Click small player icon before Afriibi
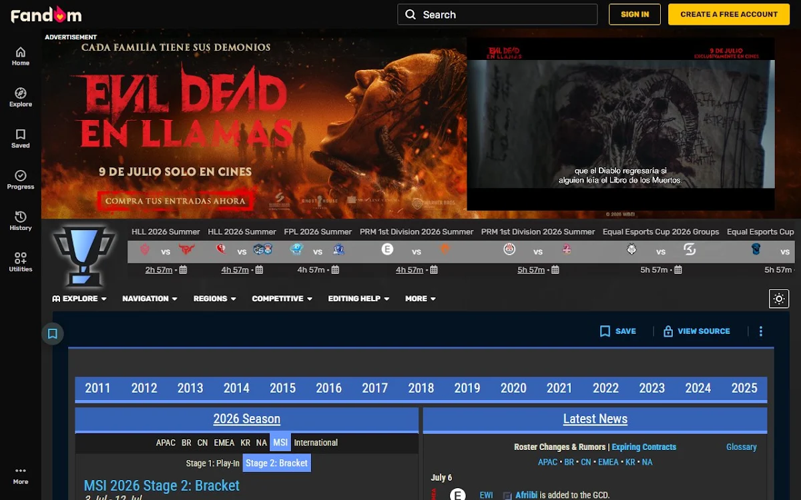This screenshot has height=500, width=801. (x=507, y=496)
